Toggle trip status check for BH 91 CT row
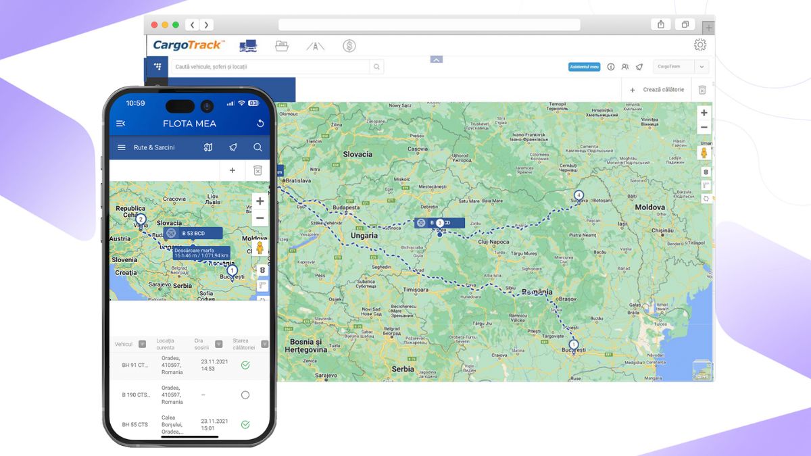Viewport: 811px width, 456px height. (245, 365)
